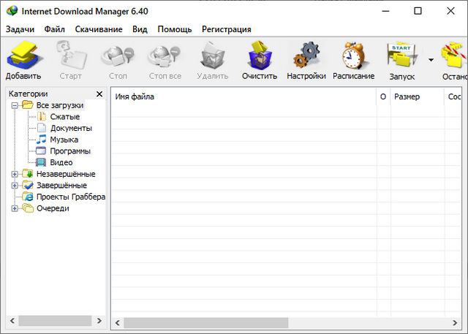Open the Регистрация menu
468x334 pixels.
coord(226,29)
